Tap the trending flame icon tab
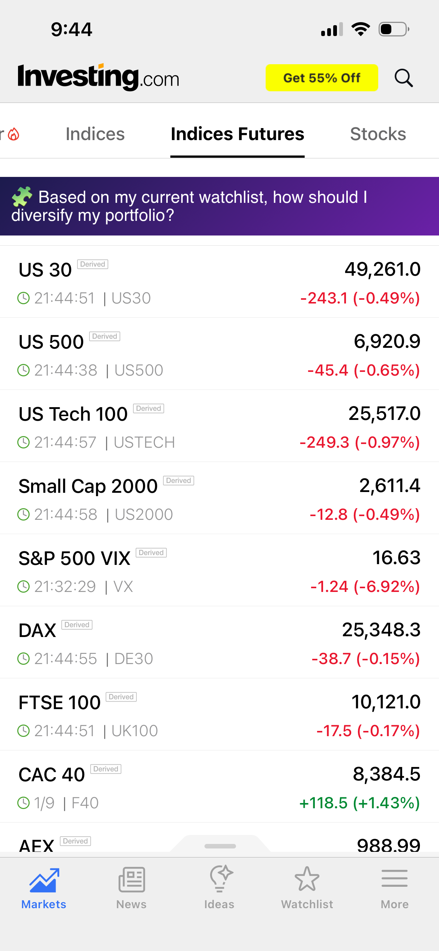Screen dimensions: 439x951 pos(14,134)
